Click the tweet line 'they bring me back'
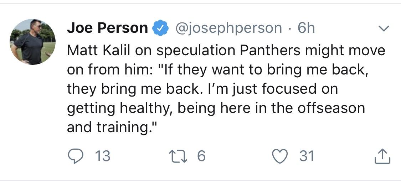Image resolution: width=401 pixels, height=181 pixels. coord(202,89)
